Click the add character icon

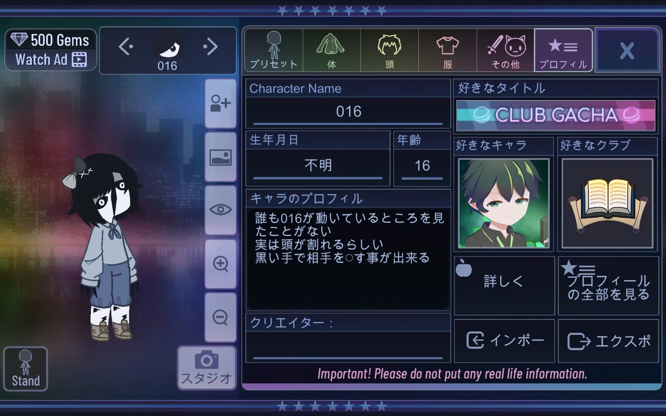[x=220, y=103]
